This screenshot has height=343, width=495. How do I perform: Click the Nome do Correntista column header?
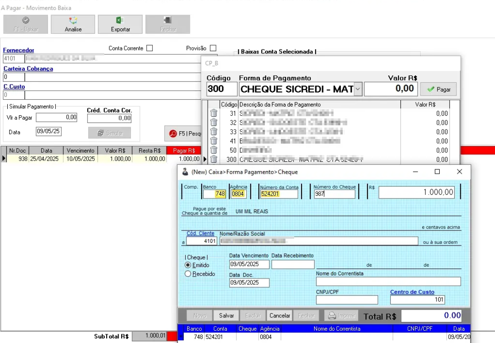tap(337, 328)
